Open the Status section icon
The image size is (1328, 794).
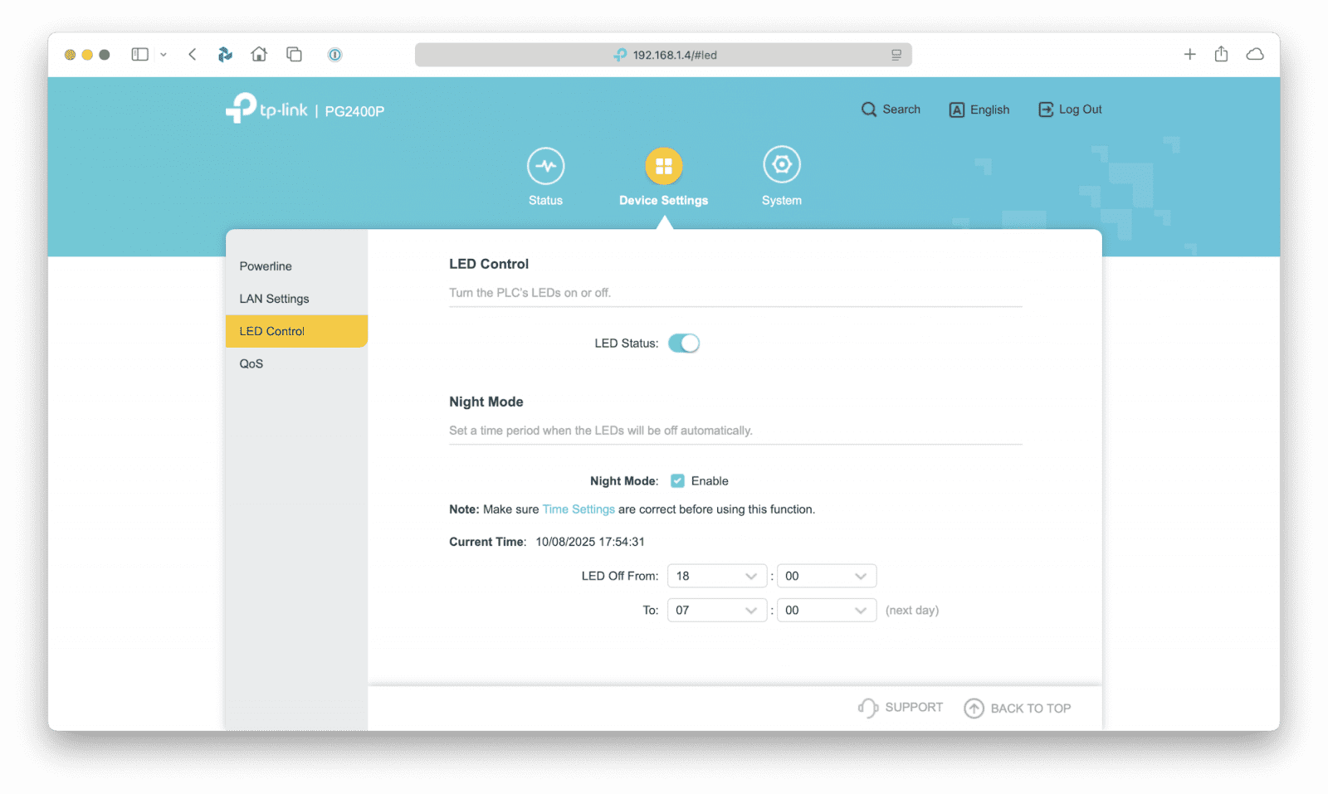click(x=545, y=166)
